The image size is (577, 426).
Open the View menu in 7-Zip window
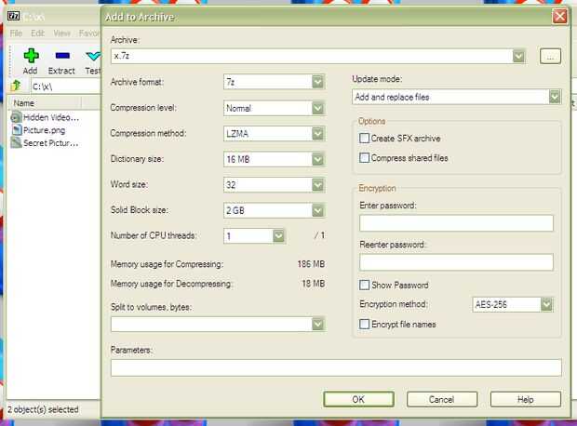tap(61, 33)
